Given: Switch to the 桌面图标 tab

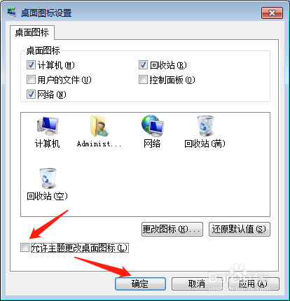Looking at the screenshot, I should pyautogui.click(x=32, y=32).
